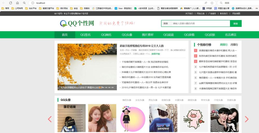
Task: Open the 自媒体 bookmark folder
Action: point(85,8)
